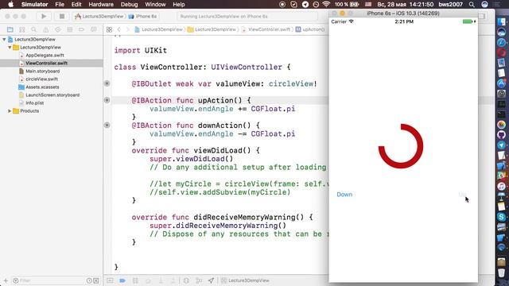The image size is (509, 286).
Task: Open folder Lecture3DempView jump bar segment
Action: 212,29
